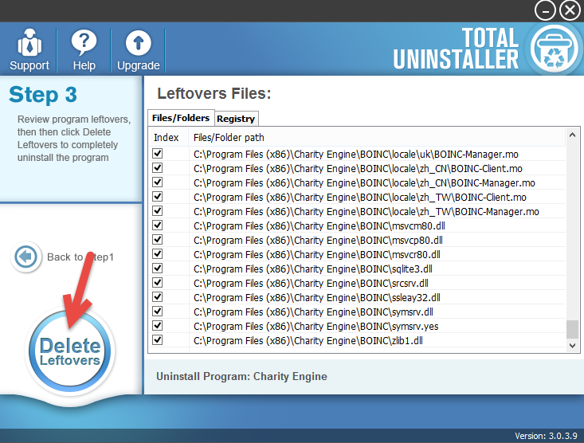584x443 pixels.
Task: Uncheck the msvcp80.dll checkbox
Action: click(158, 240)
